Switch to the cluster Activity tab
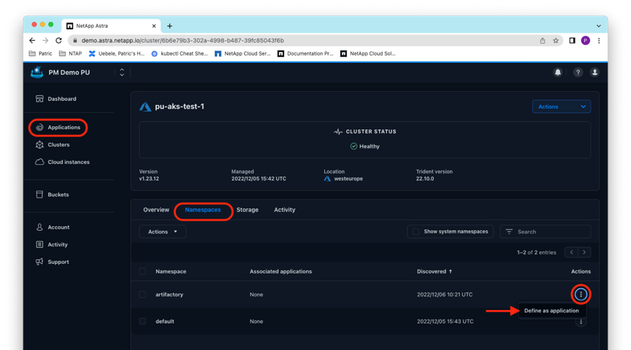The image size is (631, 350). tap(285, 210)
